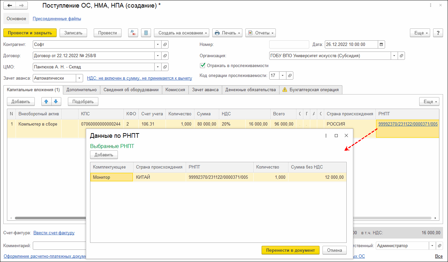Select the Капитальные вложения (1) tab
448x262 pixels.
pyautogui.click(x=33, y=90)
